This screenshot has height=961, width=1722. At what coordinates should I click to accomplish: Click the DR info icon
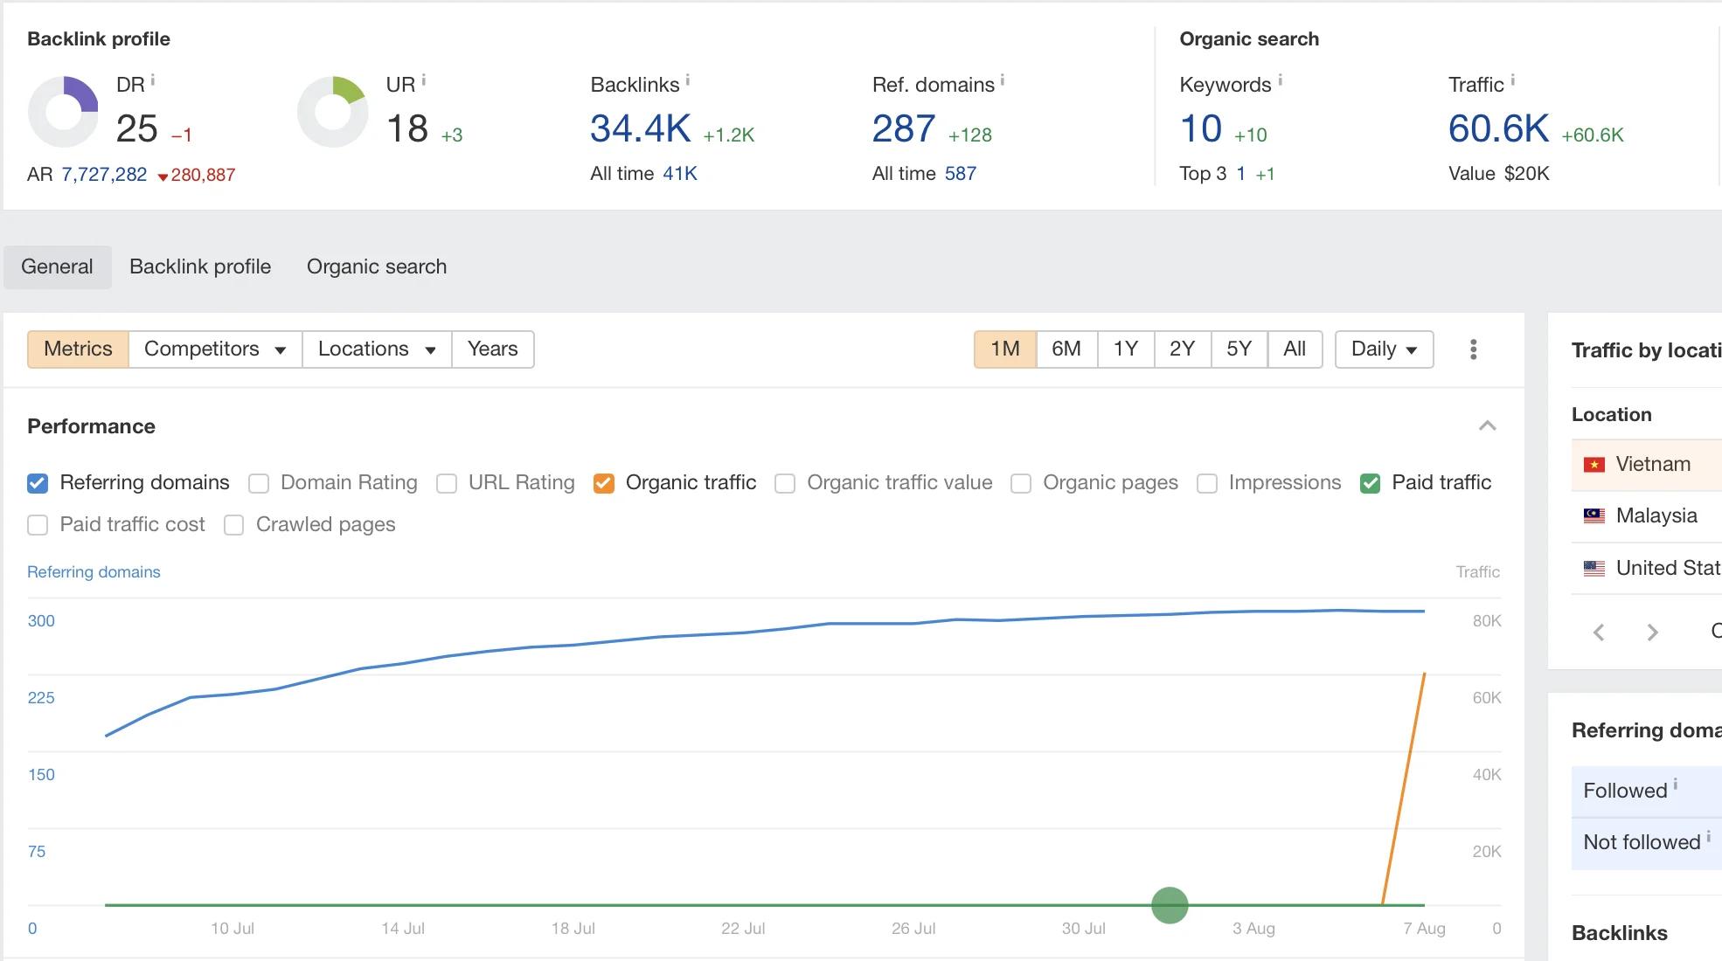[x=153, y=80]
